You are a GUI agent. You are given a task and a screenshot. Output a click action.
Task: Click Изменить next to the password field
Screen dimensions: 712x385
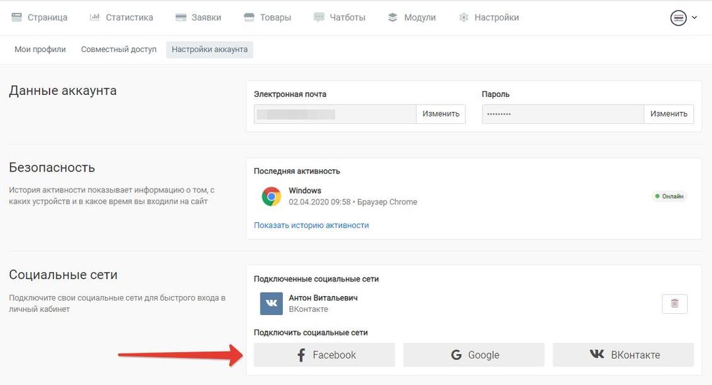669,114
